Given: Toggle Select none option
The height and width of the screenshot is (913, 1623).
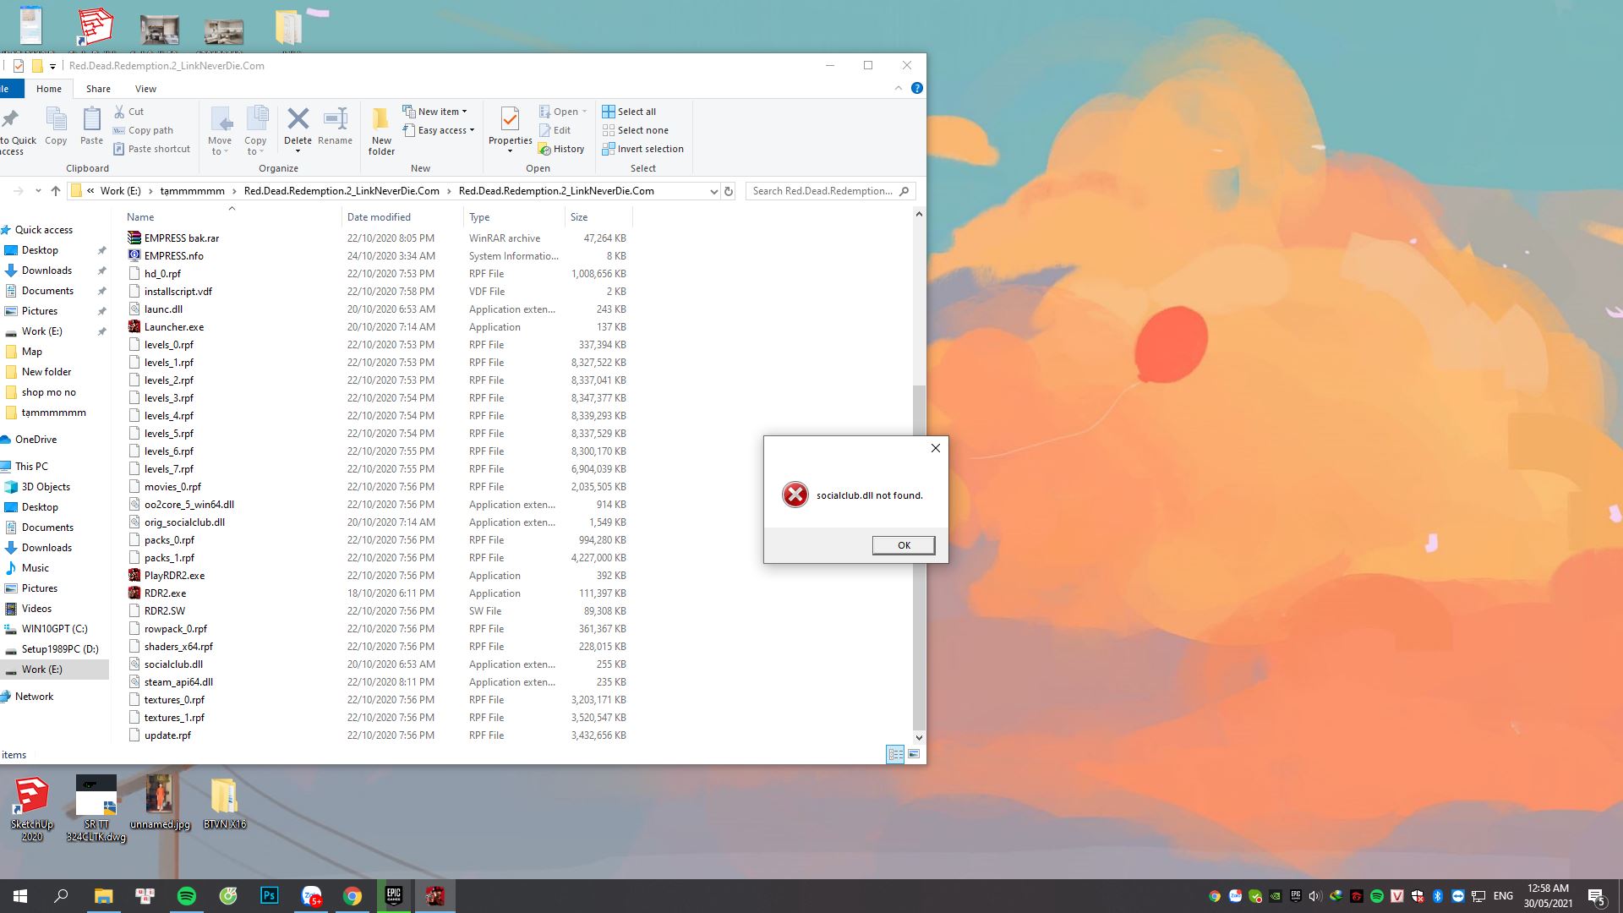Looking at the screenshot, I should point(639,130).
